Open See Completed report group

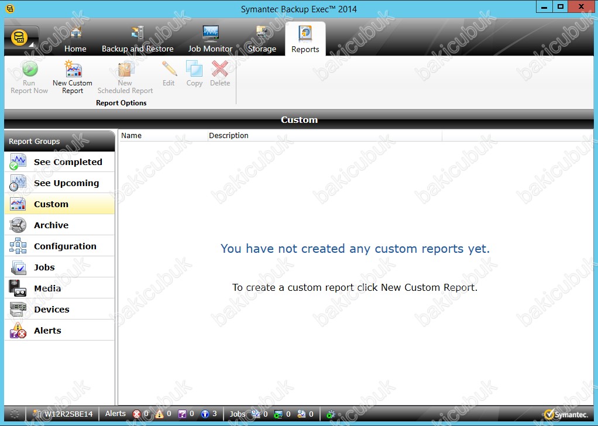60,162
